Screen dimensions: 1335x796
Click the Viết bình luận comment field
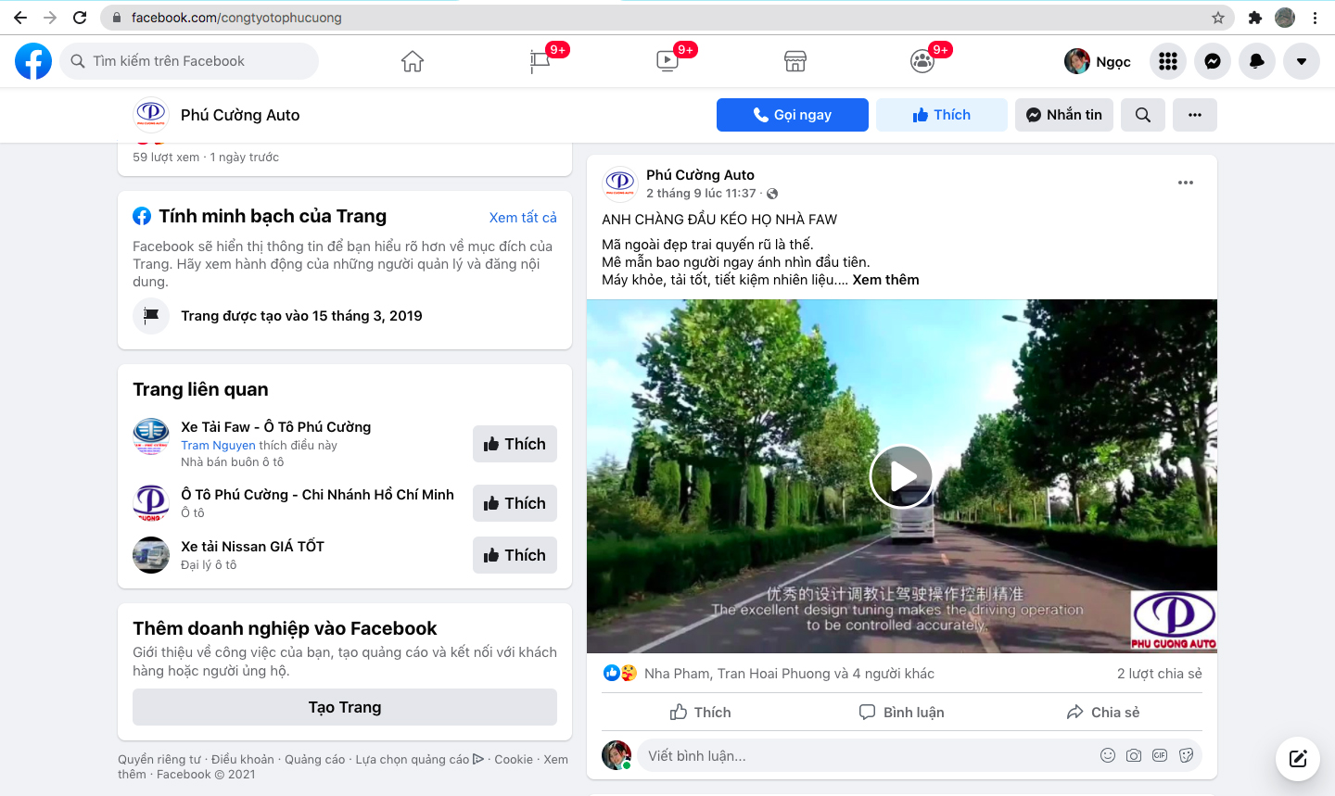pyautogui.click(x=867, y=756)
